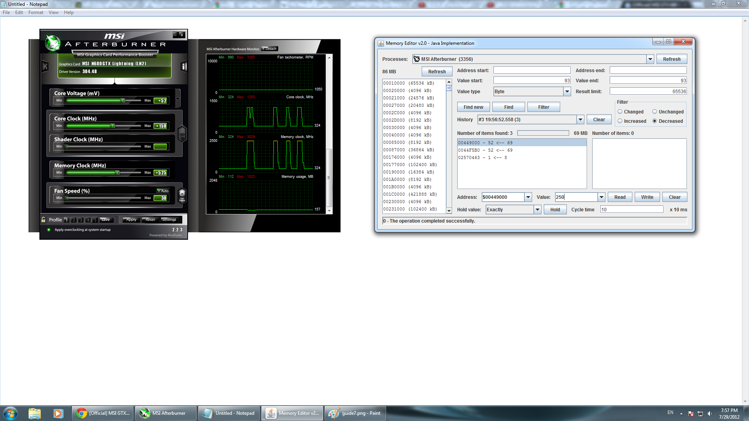Click the Cycle time input field
This screenshot has height=421, width=749.
point(632,210)
